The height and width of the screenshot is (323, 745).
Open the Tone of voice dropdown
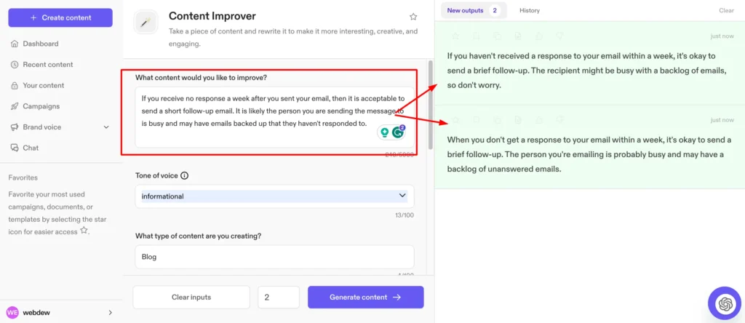[x=274, y=196]
